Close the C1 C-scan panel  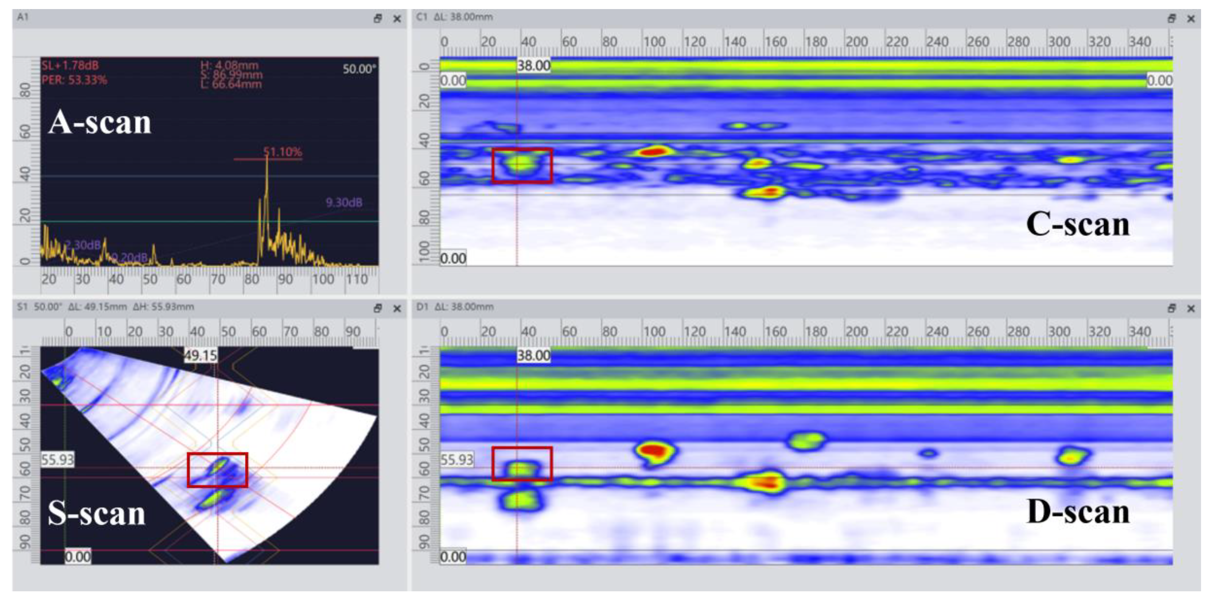(1191, 19)
